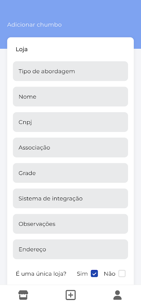Open the Tipo de abordagem field
This screenshot has height=305, width=141.
coord(70,71)
